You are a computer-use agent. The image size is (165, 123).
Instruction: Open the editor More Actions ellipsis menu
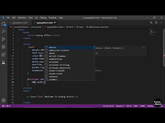pos(161,23)
